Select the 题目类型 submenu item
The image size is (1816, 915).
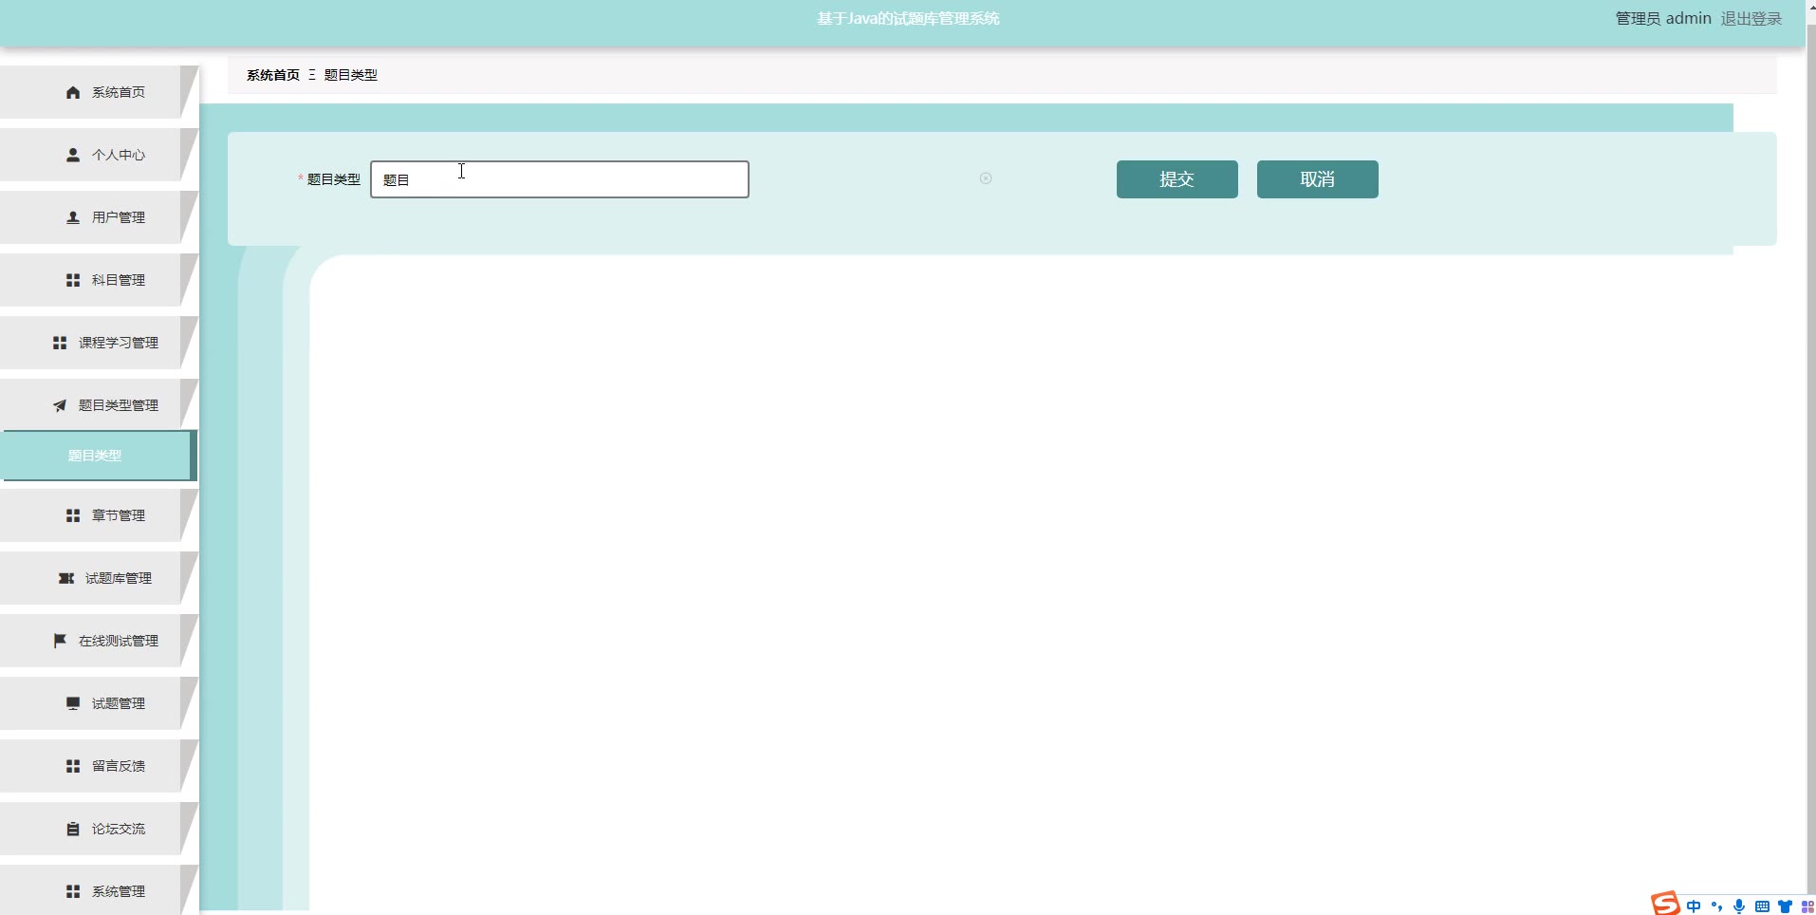[99, 456]
